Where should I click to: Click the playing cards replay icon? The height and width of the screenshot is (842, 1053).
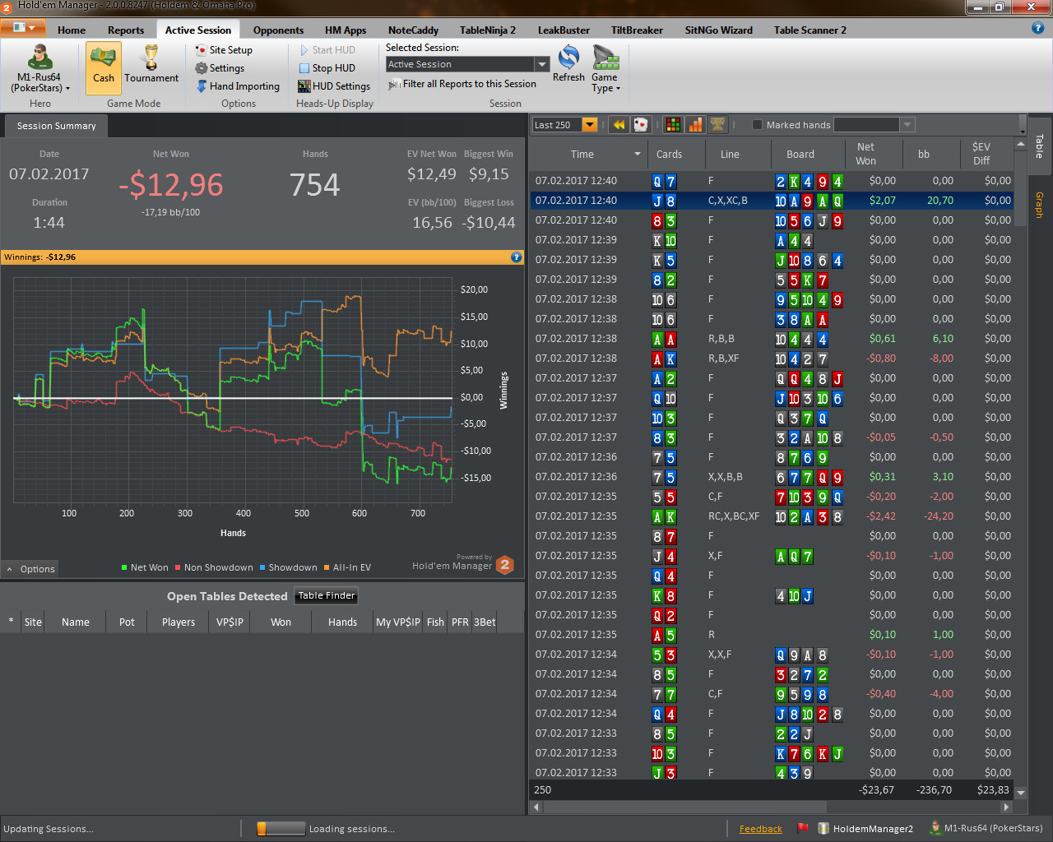pyautogui.click(x=641, y=124)
